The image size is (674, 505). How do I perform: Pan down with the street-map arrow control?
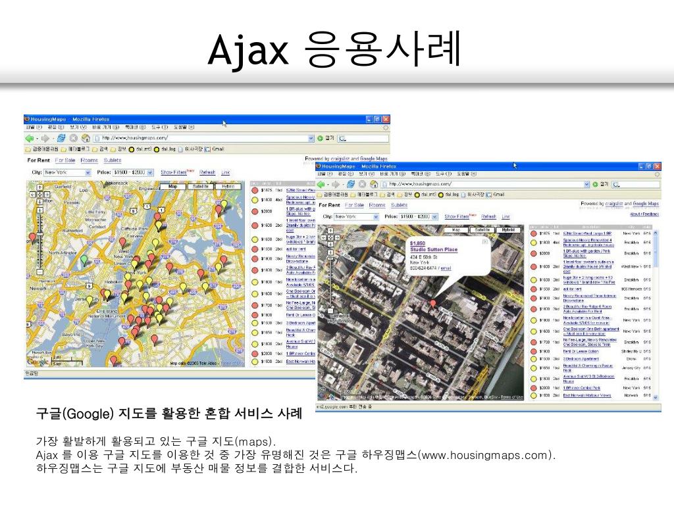coord(39,201)
